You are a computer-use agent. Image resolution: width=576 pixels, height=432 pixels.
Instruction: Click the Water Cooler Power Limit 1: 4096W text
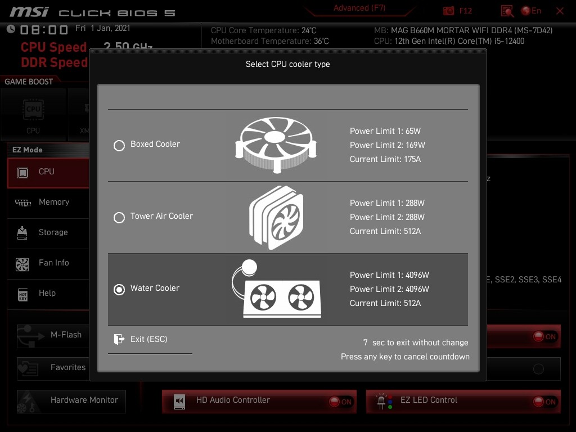click(x=389, y=275)
